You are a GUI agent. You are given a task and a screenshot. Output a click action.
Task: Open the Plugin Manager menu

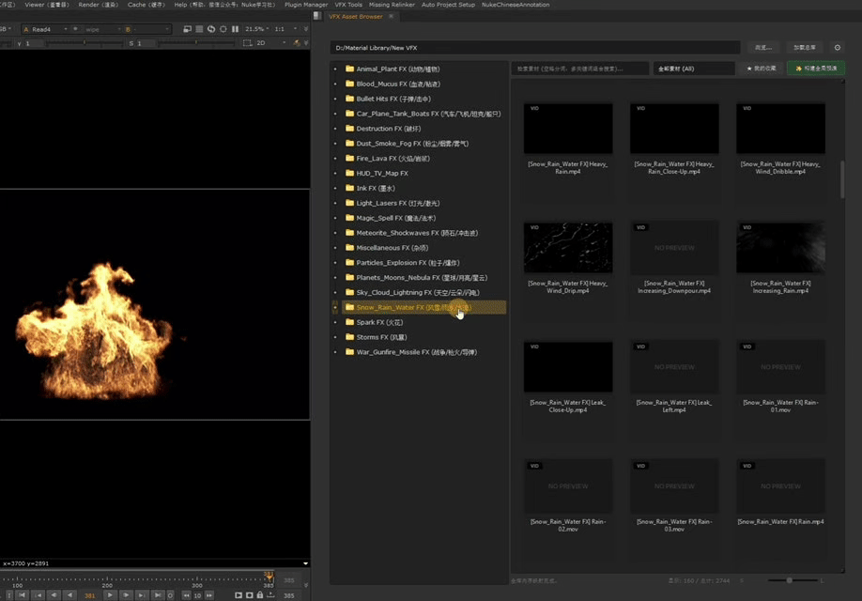click(x=306, y=5)
